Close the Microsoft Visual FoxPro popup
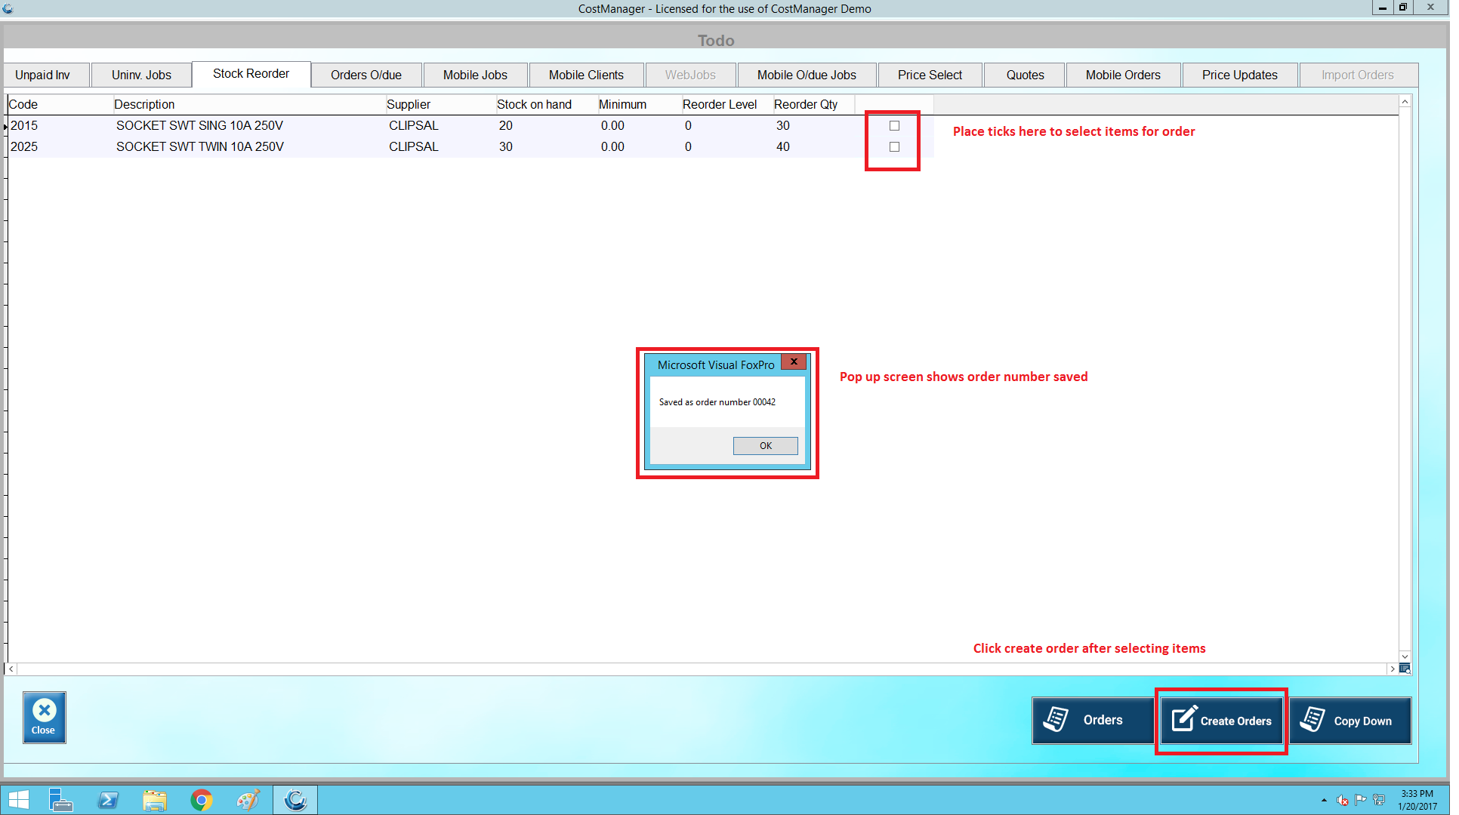This screenshot has width=1459, height=815. tap(793, 362)
